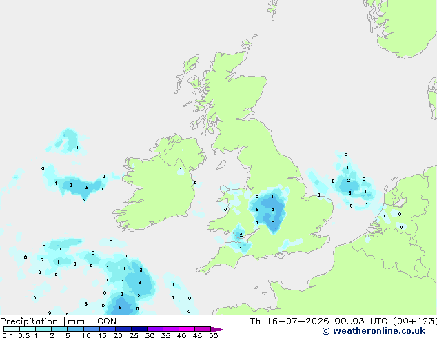
Task: Pick the 0.1–0.5 mm palest legend swatch
Action: (12, 329)
